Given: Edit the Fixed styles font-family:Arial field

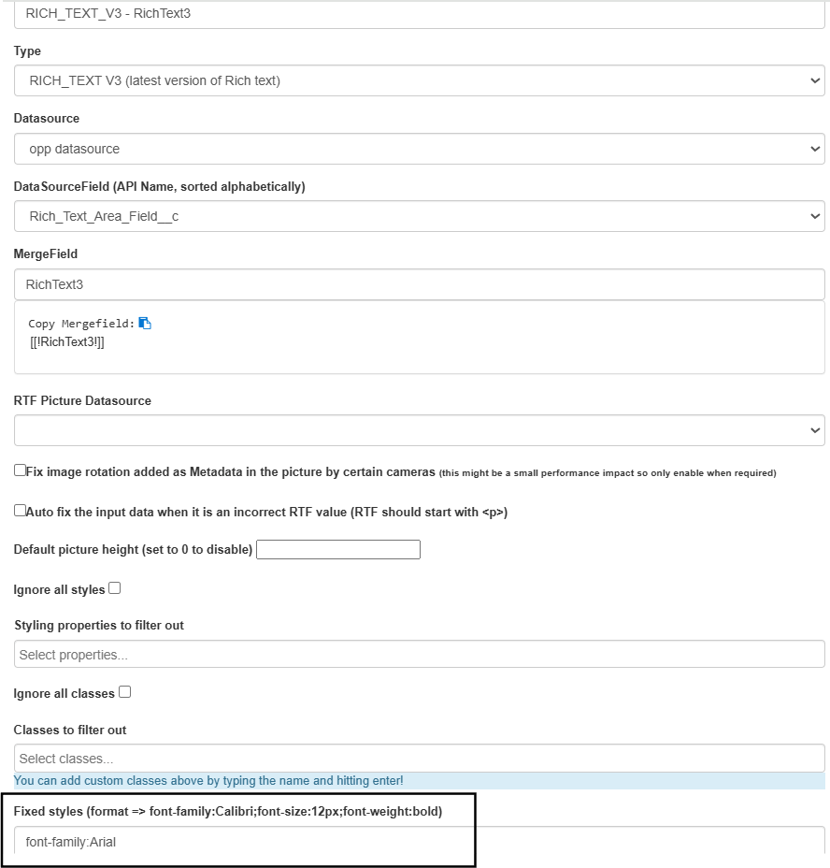Looking at the screenshot, I should point(420,842).
